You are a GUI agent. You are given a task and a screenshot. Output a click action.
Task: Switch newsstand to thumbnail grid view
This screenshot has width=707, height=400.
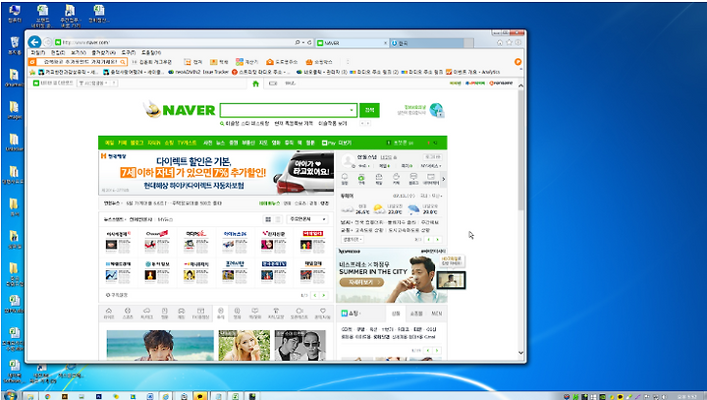click(268, 219)
